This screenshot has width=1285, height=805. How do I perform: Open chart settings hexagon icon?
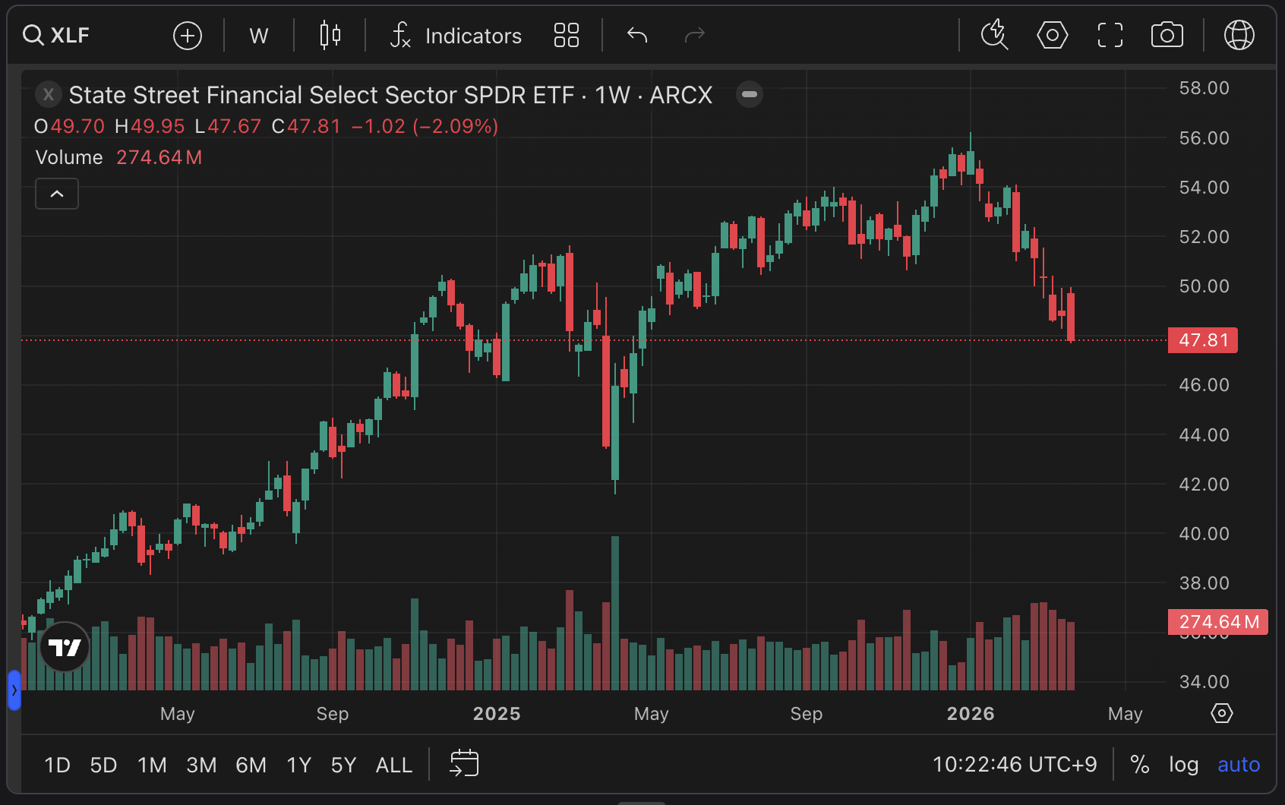[1053, 36]
